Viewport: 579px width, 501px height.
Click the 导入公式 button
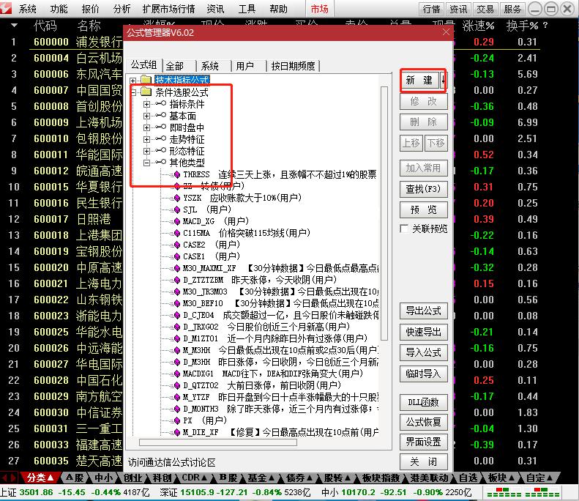[x=424, y=352]
